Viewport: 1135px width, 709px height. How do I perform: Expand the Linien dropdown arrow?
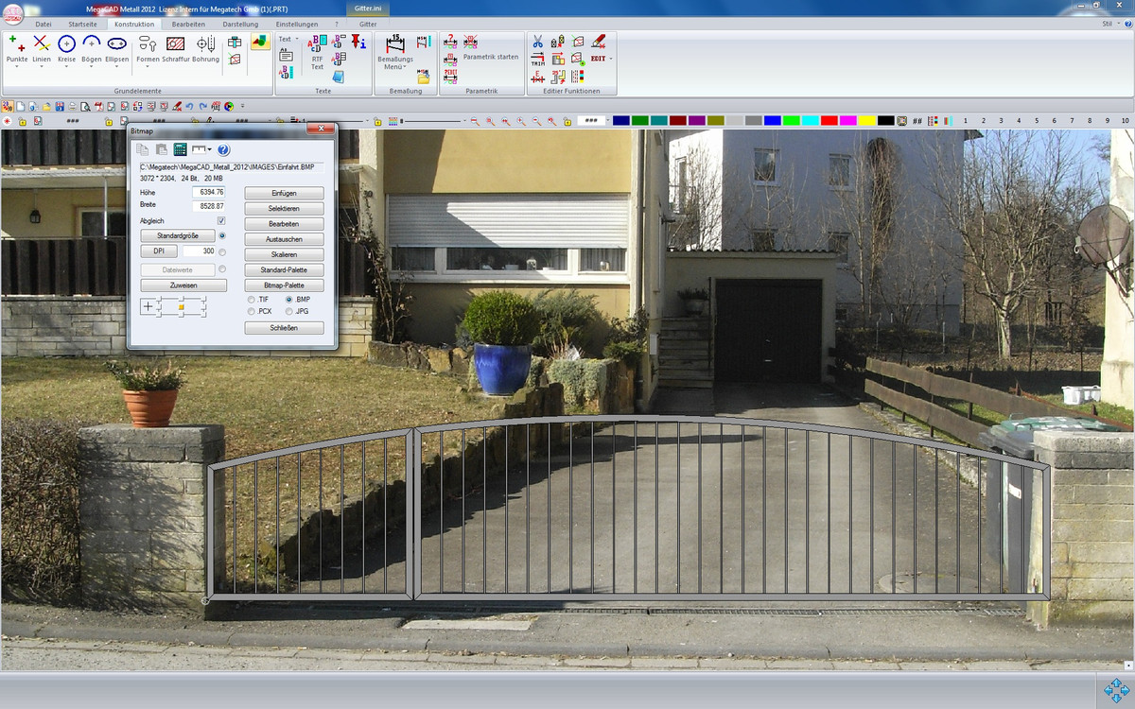pos(42,67)
